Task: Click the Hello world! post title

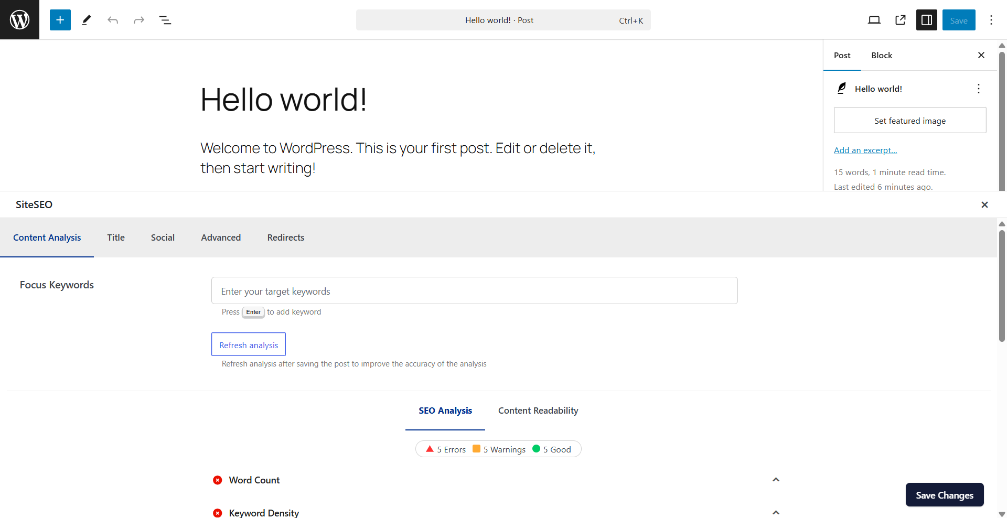Action: tap(283, 99)
